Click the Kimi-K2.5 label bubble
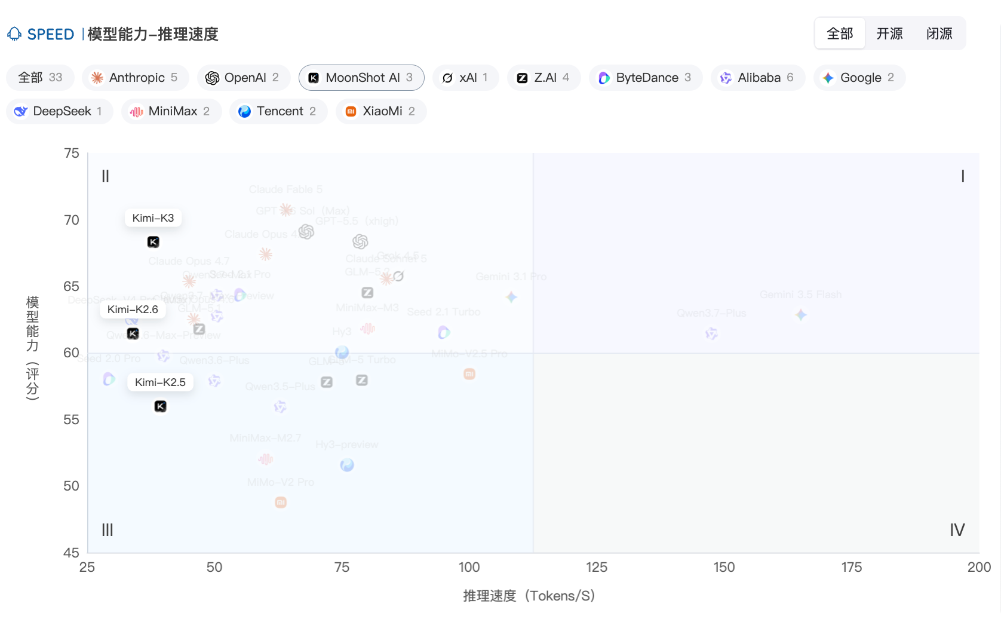1001x625 pixels. pos(160,382)
